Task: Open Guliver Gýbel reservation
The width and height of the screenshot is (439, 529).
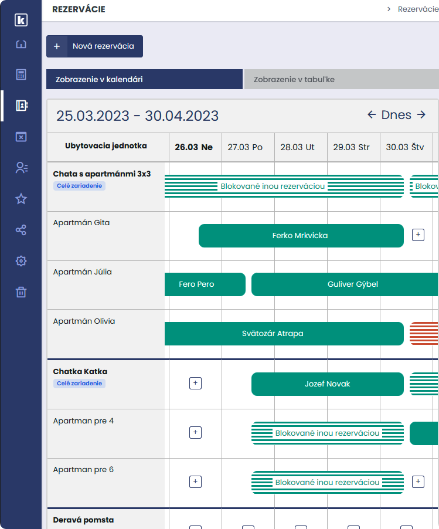Action: [x=345, y=284]
